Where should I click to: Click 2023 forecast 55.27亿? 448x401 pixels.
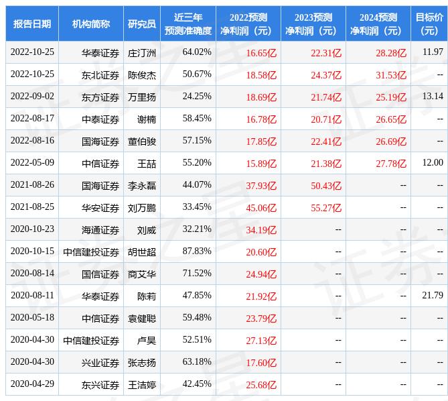[326, 208]
